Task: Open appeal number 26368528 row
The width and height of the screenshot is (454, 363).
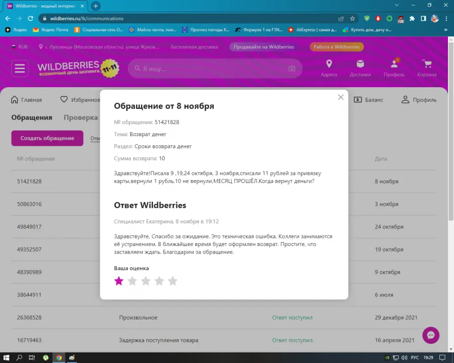Action: pos(224,318)
